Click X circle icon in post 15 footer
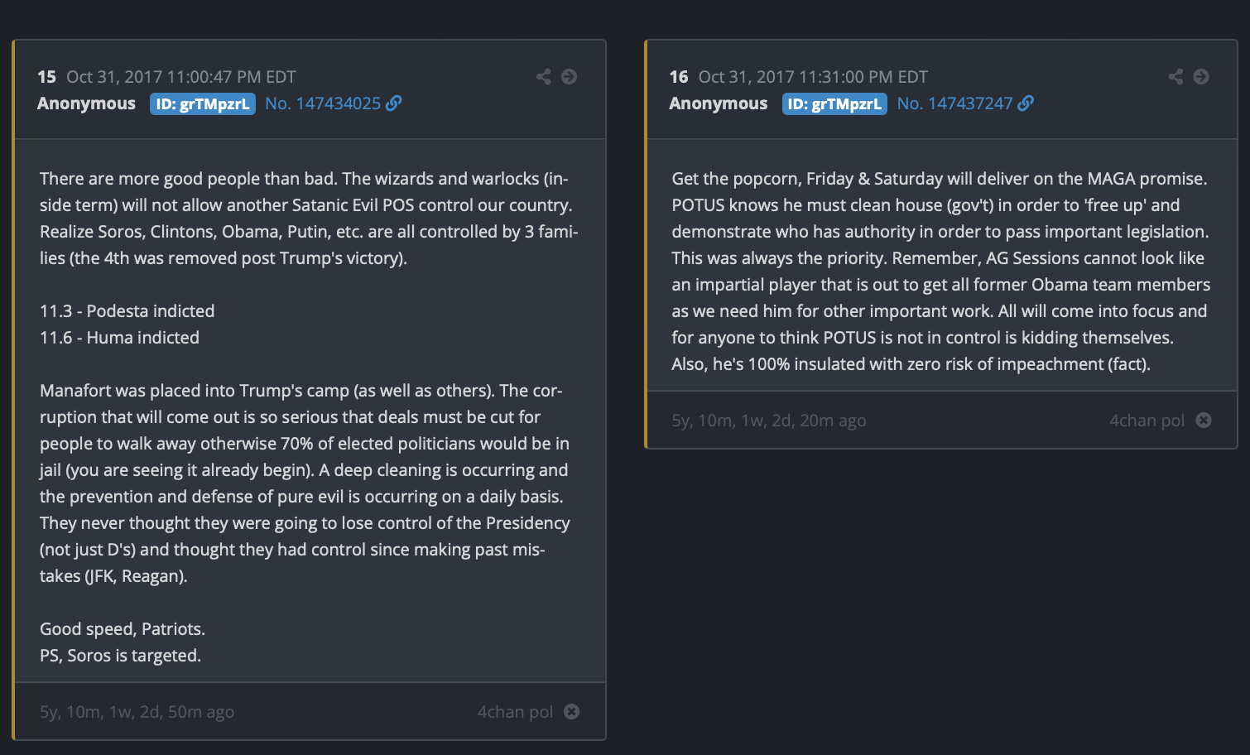The image size is (1250, 755). [x=571, y=711]
